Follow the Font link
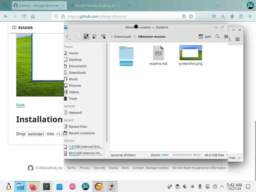 (20, 105)
